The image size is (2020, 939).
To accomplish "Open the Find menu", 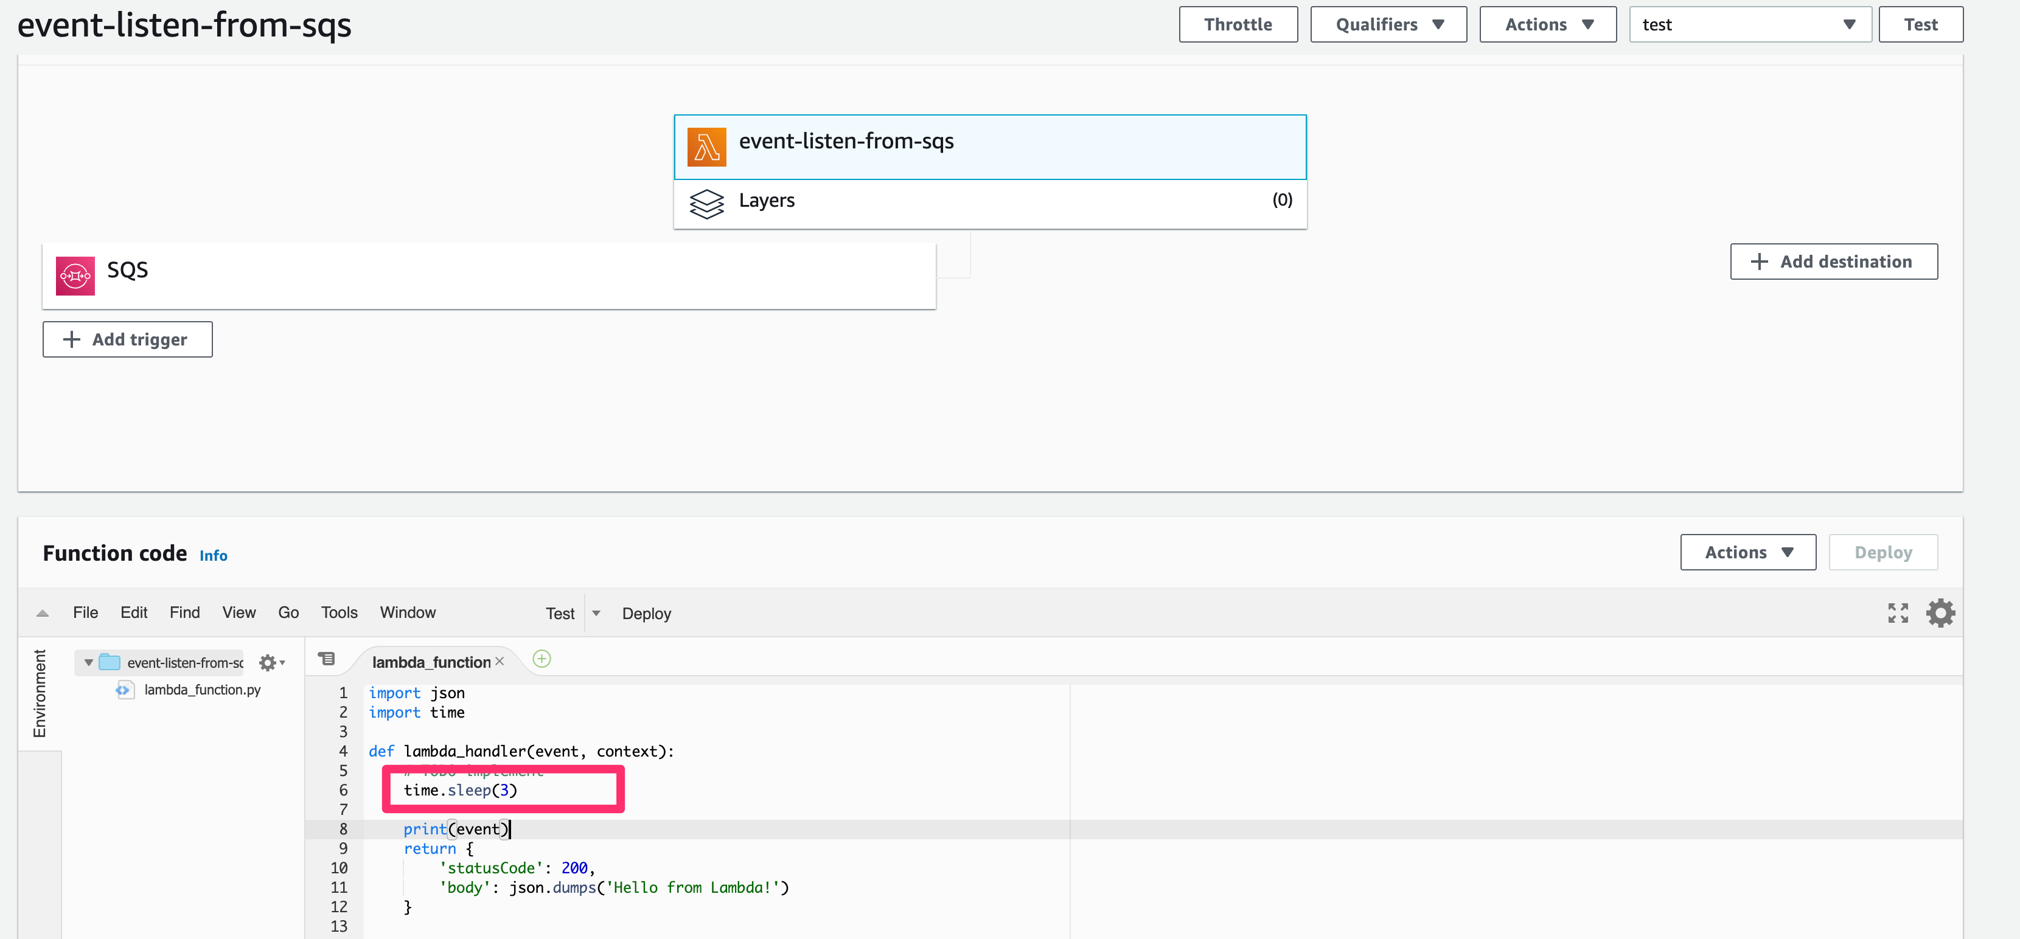I will (x=184, y=612).
